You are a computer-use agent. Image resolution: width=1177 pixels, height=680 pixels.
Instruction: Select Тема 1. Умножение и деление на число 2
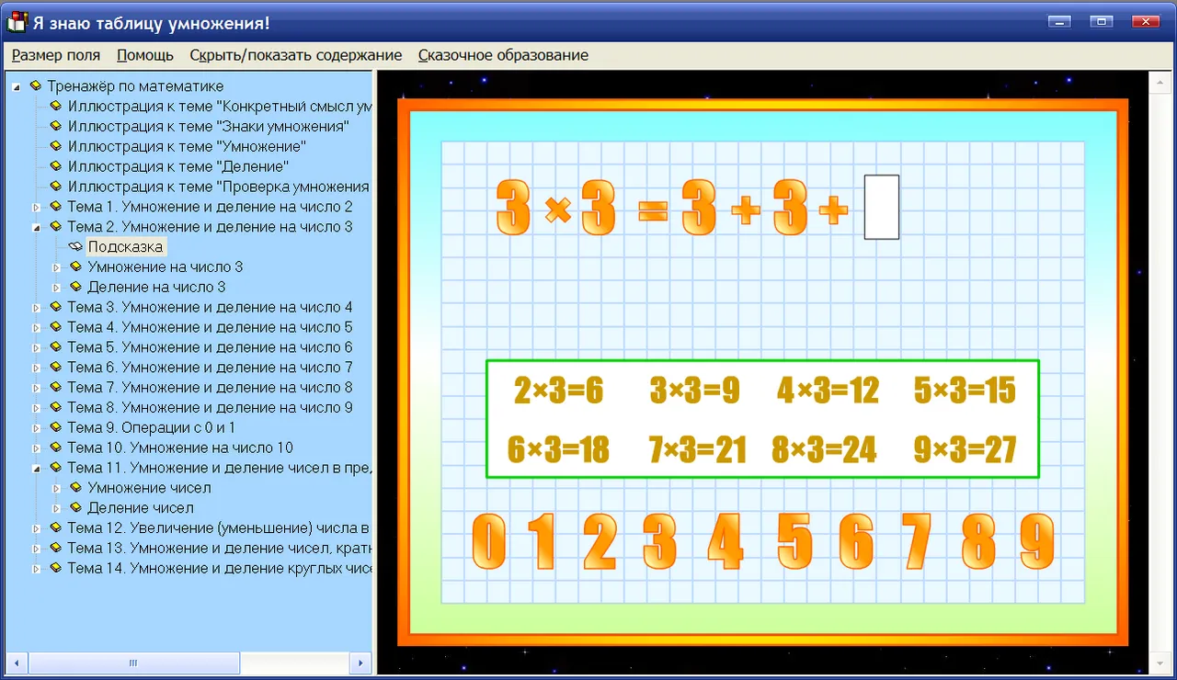point(210,207)
